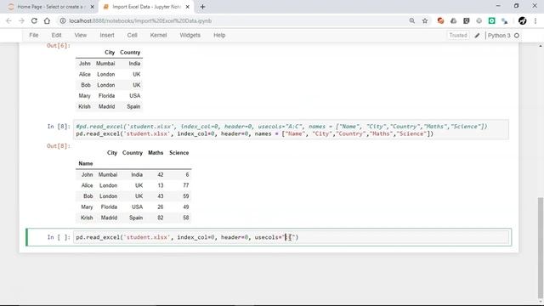
Task: Click the In [8] input prompt
Action: 59,127
